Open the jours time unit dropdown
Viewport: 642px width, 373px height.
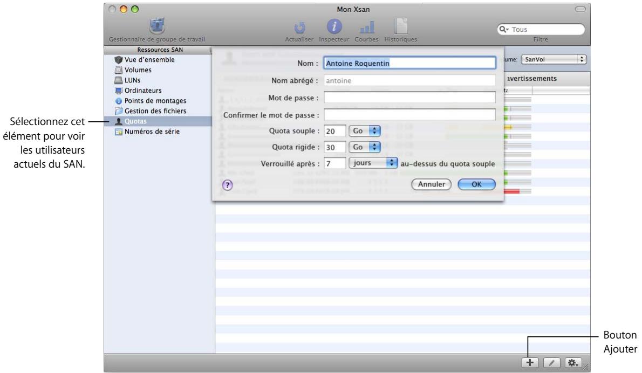[373, 163]
